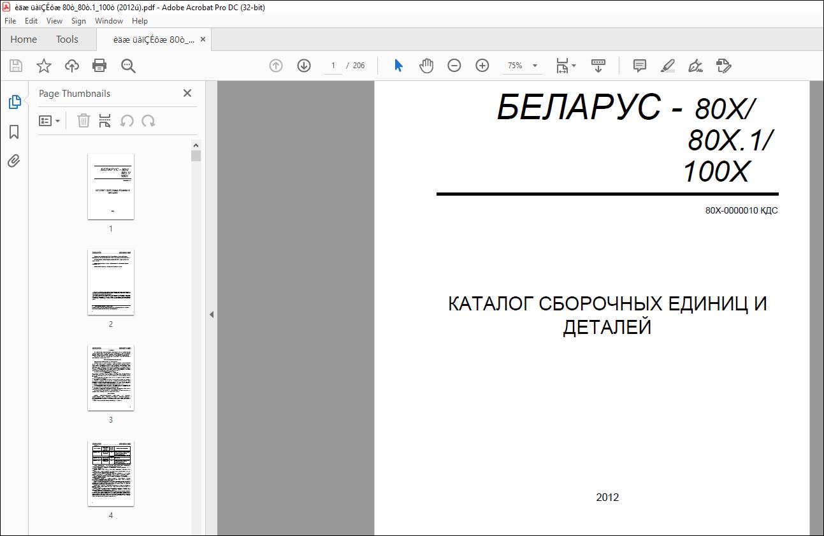Open the find text magnifier
The image size is (824, 536).
pyautogui.click(x=128, y=66)
